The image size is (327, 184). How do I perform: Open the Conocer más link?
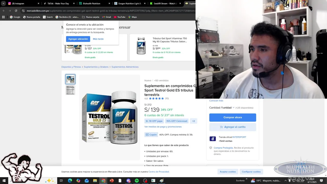pyautogui.click(x=216, y=101)
